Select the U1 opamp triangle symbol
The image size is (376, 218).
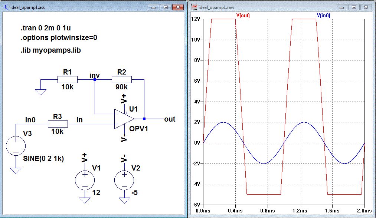click(x=124, y=119)
